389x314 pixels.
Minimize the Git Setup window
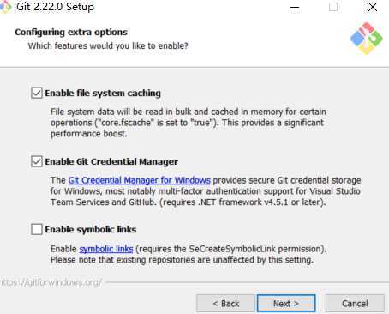(295, 7)
